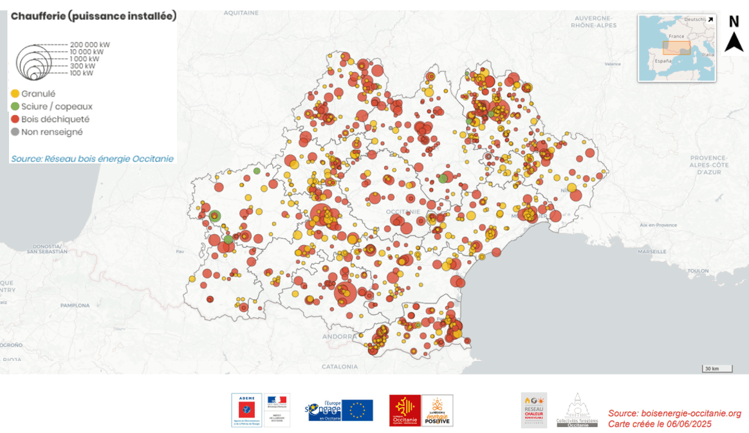Open the boisenergie-occitanie.org source link
The width and height of the screenshot is (749, 433).
[674, 413]
